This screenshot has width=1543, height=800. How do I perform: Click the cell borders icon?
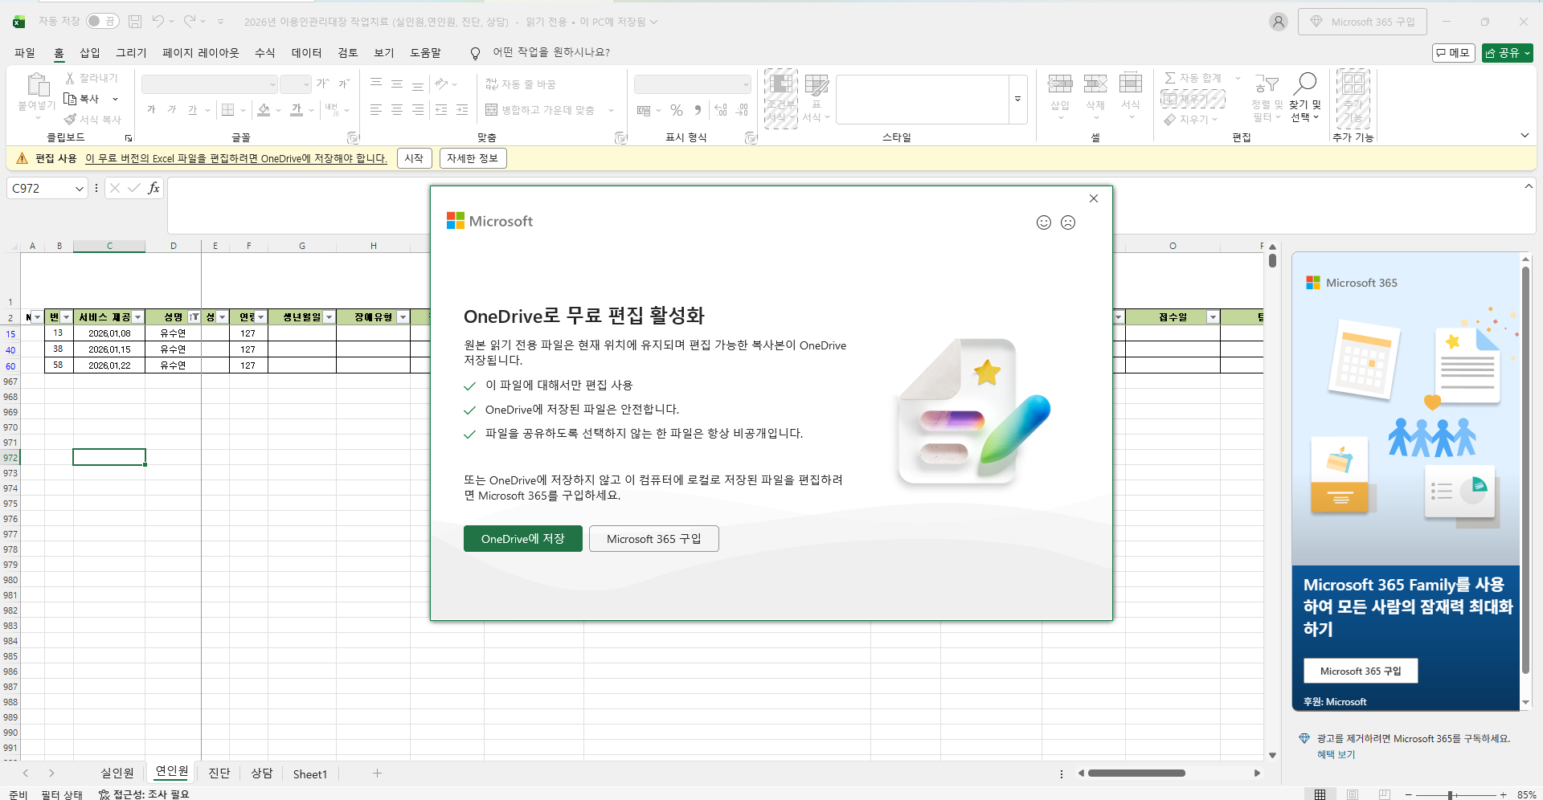(228, 110)
